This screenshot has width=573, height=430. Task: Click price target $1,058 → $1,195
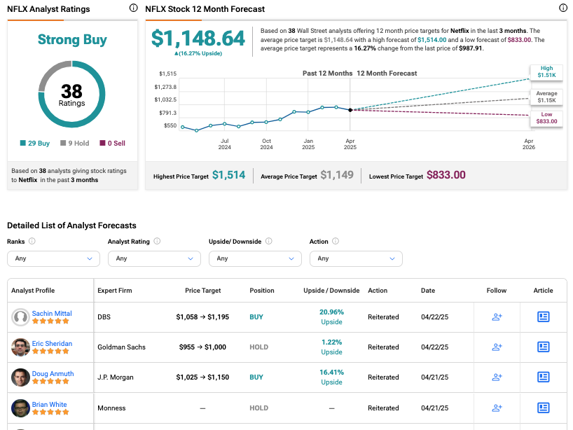pos(202,317)
